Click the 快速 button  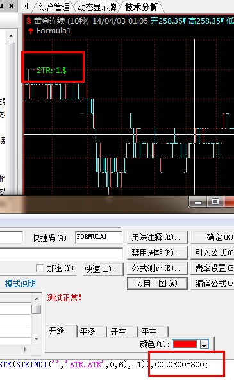click(103, 269)
